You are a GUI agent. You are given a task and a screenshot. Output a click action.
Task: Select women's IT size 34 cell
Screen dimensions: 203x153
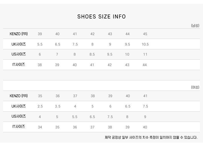click(40, 127)
